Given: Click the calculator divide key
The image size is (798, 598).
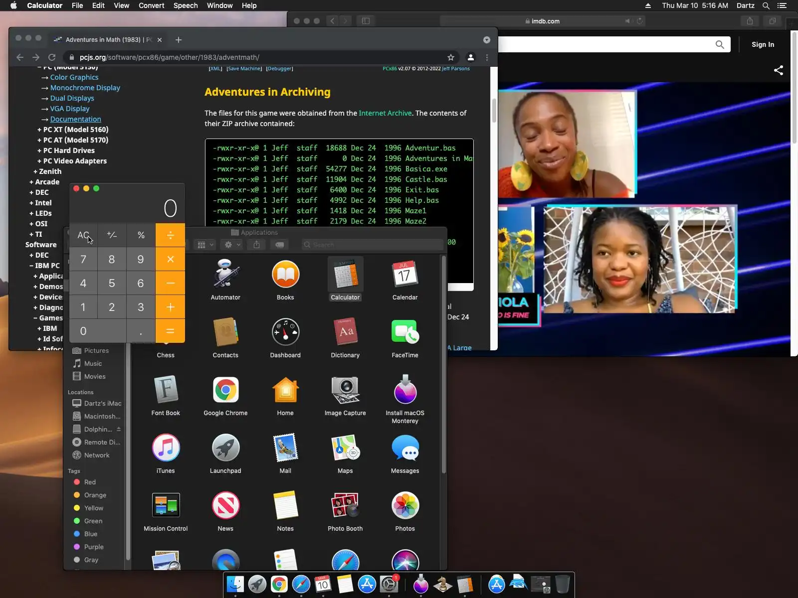Looking at the screenshot, I should click(170, 235).
